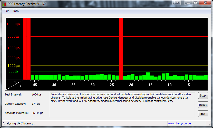Click the '-20' time axis label
213x128 pixels.
tap(131, 85)
